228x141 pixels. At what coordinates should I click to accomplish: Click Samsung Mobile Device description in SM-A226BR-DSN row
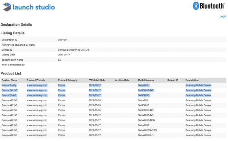198,130
